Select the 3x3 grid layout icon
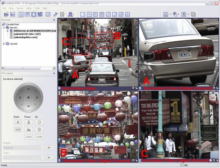 [96, 14]
